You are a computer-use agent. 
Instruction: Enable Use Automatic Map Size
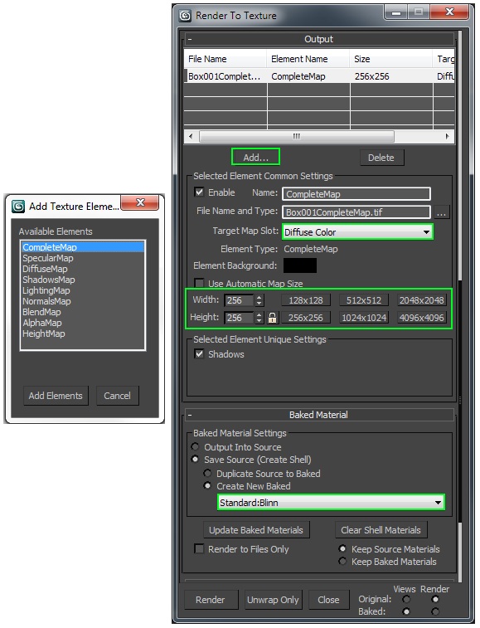(x=199, y=283)
